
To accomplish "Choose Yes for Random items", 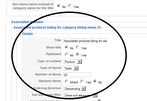I will (82, 81).
